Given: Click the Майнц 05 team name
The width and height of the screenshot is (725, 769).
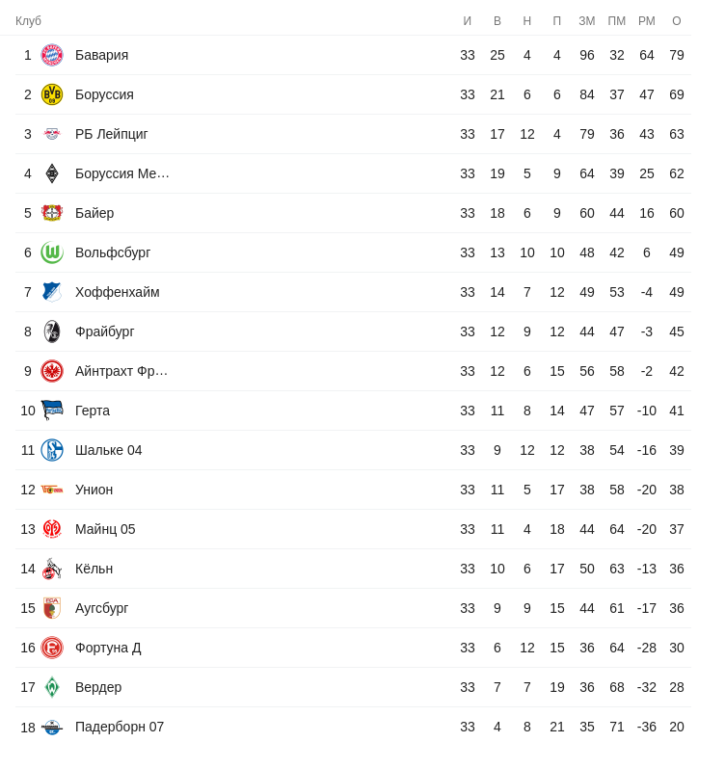Looking at the screenshot, I should coord(105,529).
